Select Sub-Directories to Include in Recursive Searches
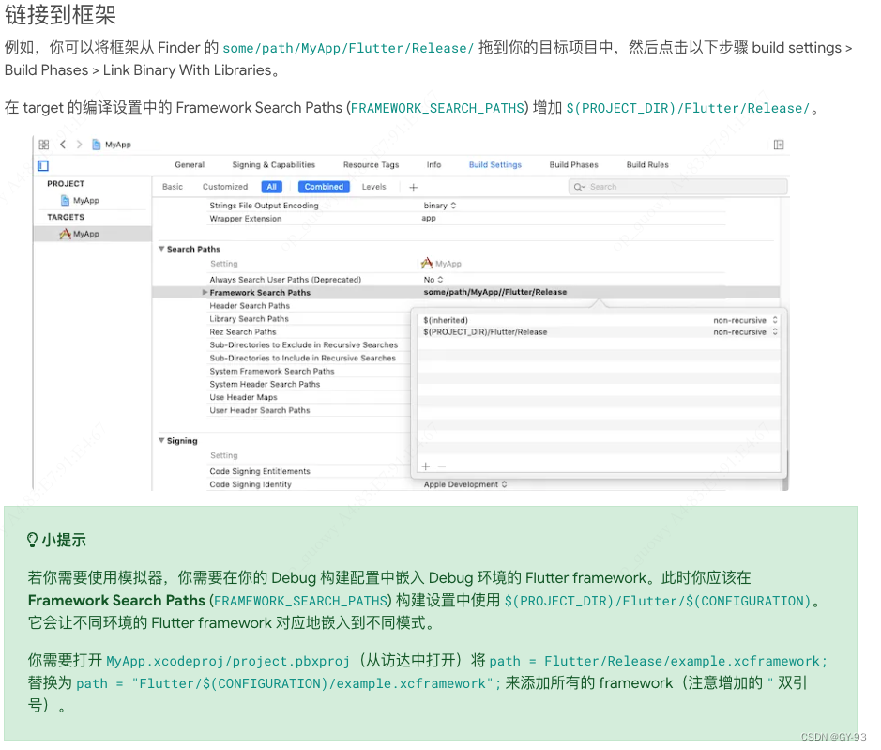 (x=302, y=359)
